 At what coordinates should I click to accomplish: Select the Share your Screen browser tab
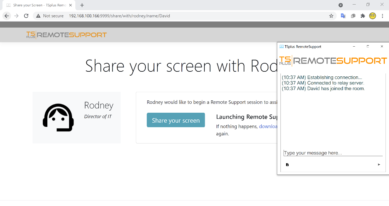[39, 5]
